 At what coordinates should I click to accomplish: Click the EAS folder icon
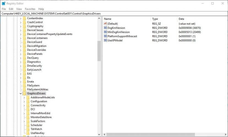pyautogui.click(x=24, y=74)
